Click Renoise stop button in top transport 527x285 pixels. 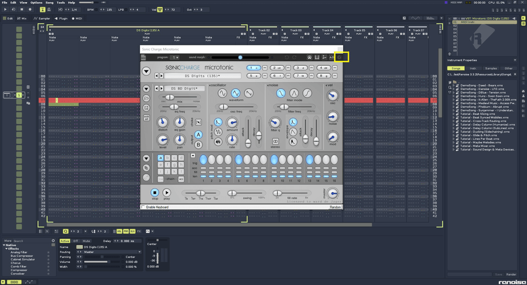click(x=22, y=9)
